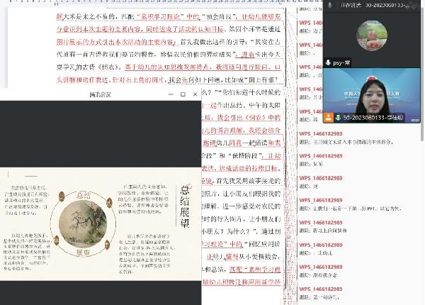Click the mic icon beside psy-常
Image resolution: width=425 pixels, height=305 pixels.
328,62
